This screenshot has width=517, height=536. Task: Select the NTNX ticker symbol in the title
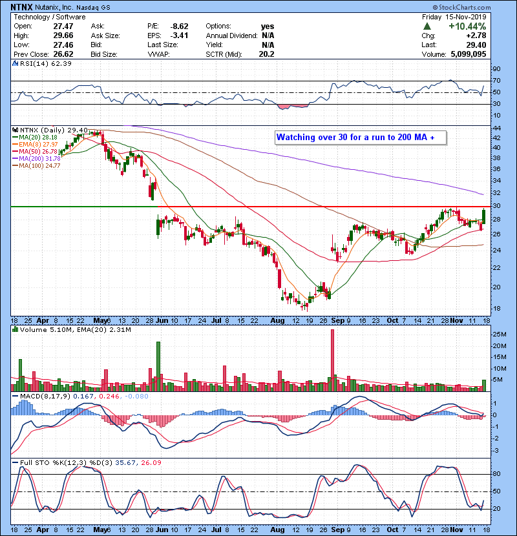(21, 7)
